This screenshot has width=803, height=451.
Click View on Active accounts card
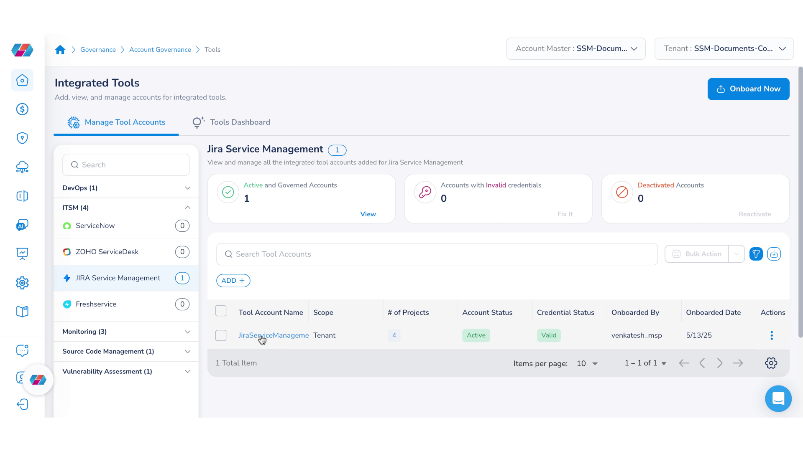click(x=368, y=214)
